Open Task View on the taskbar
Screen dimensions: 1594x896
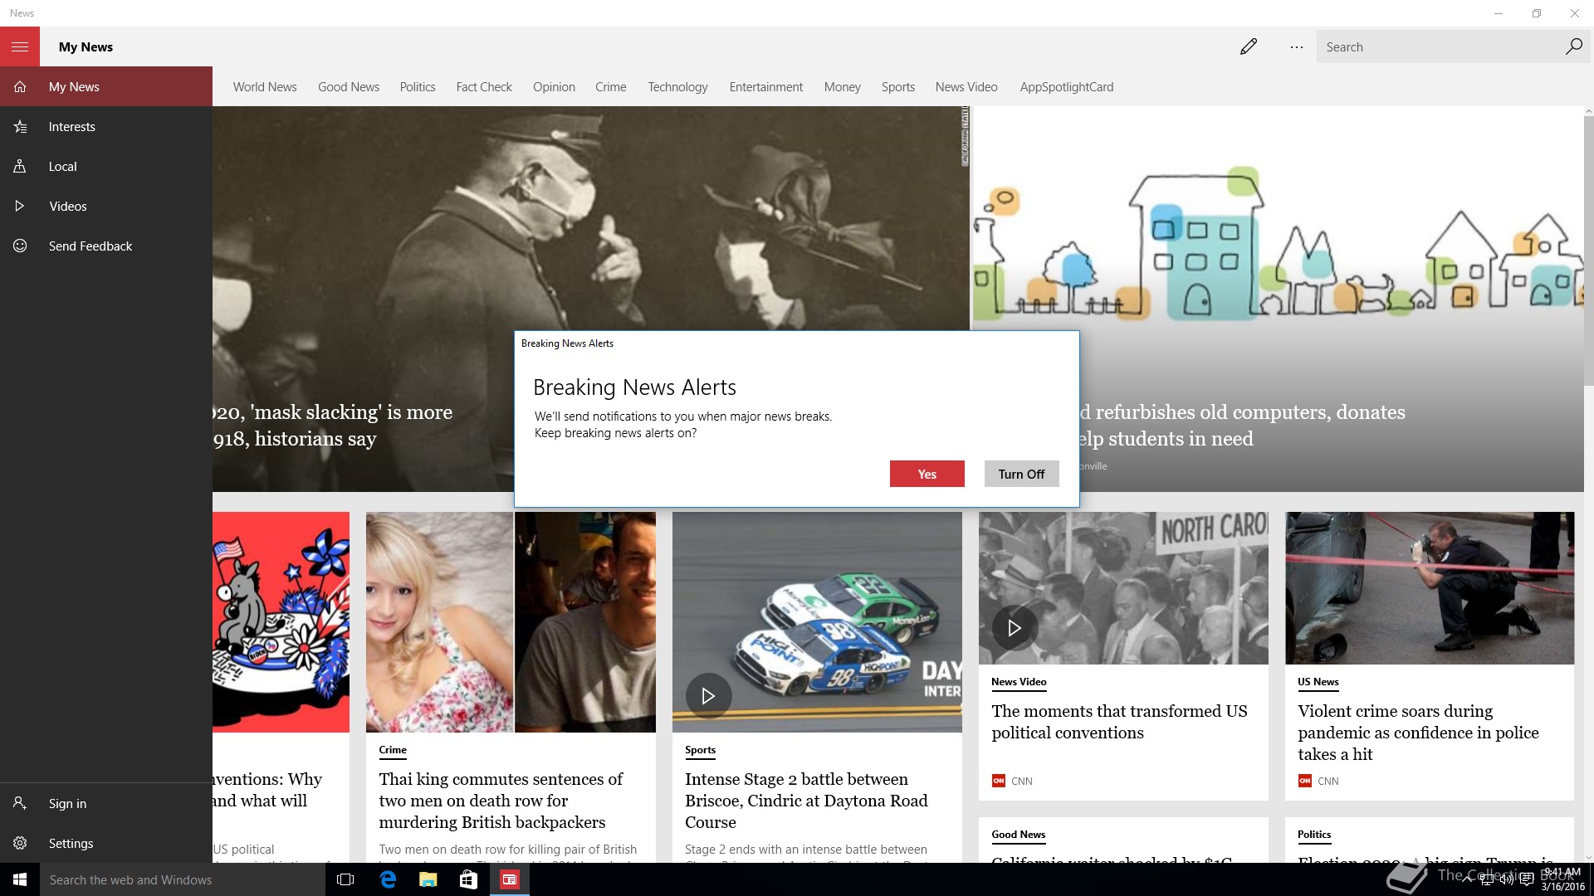[x=345, y=879]
